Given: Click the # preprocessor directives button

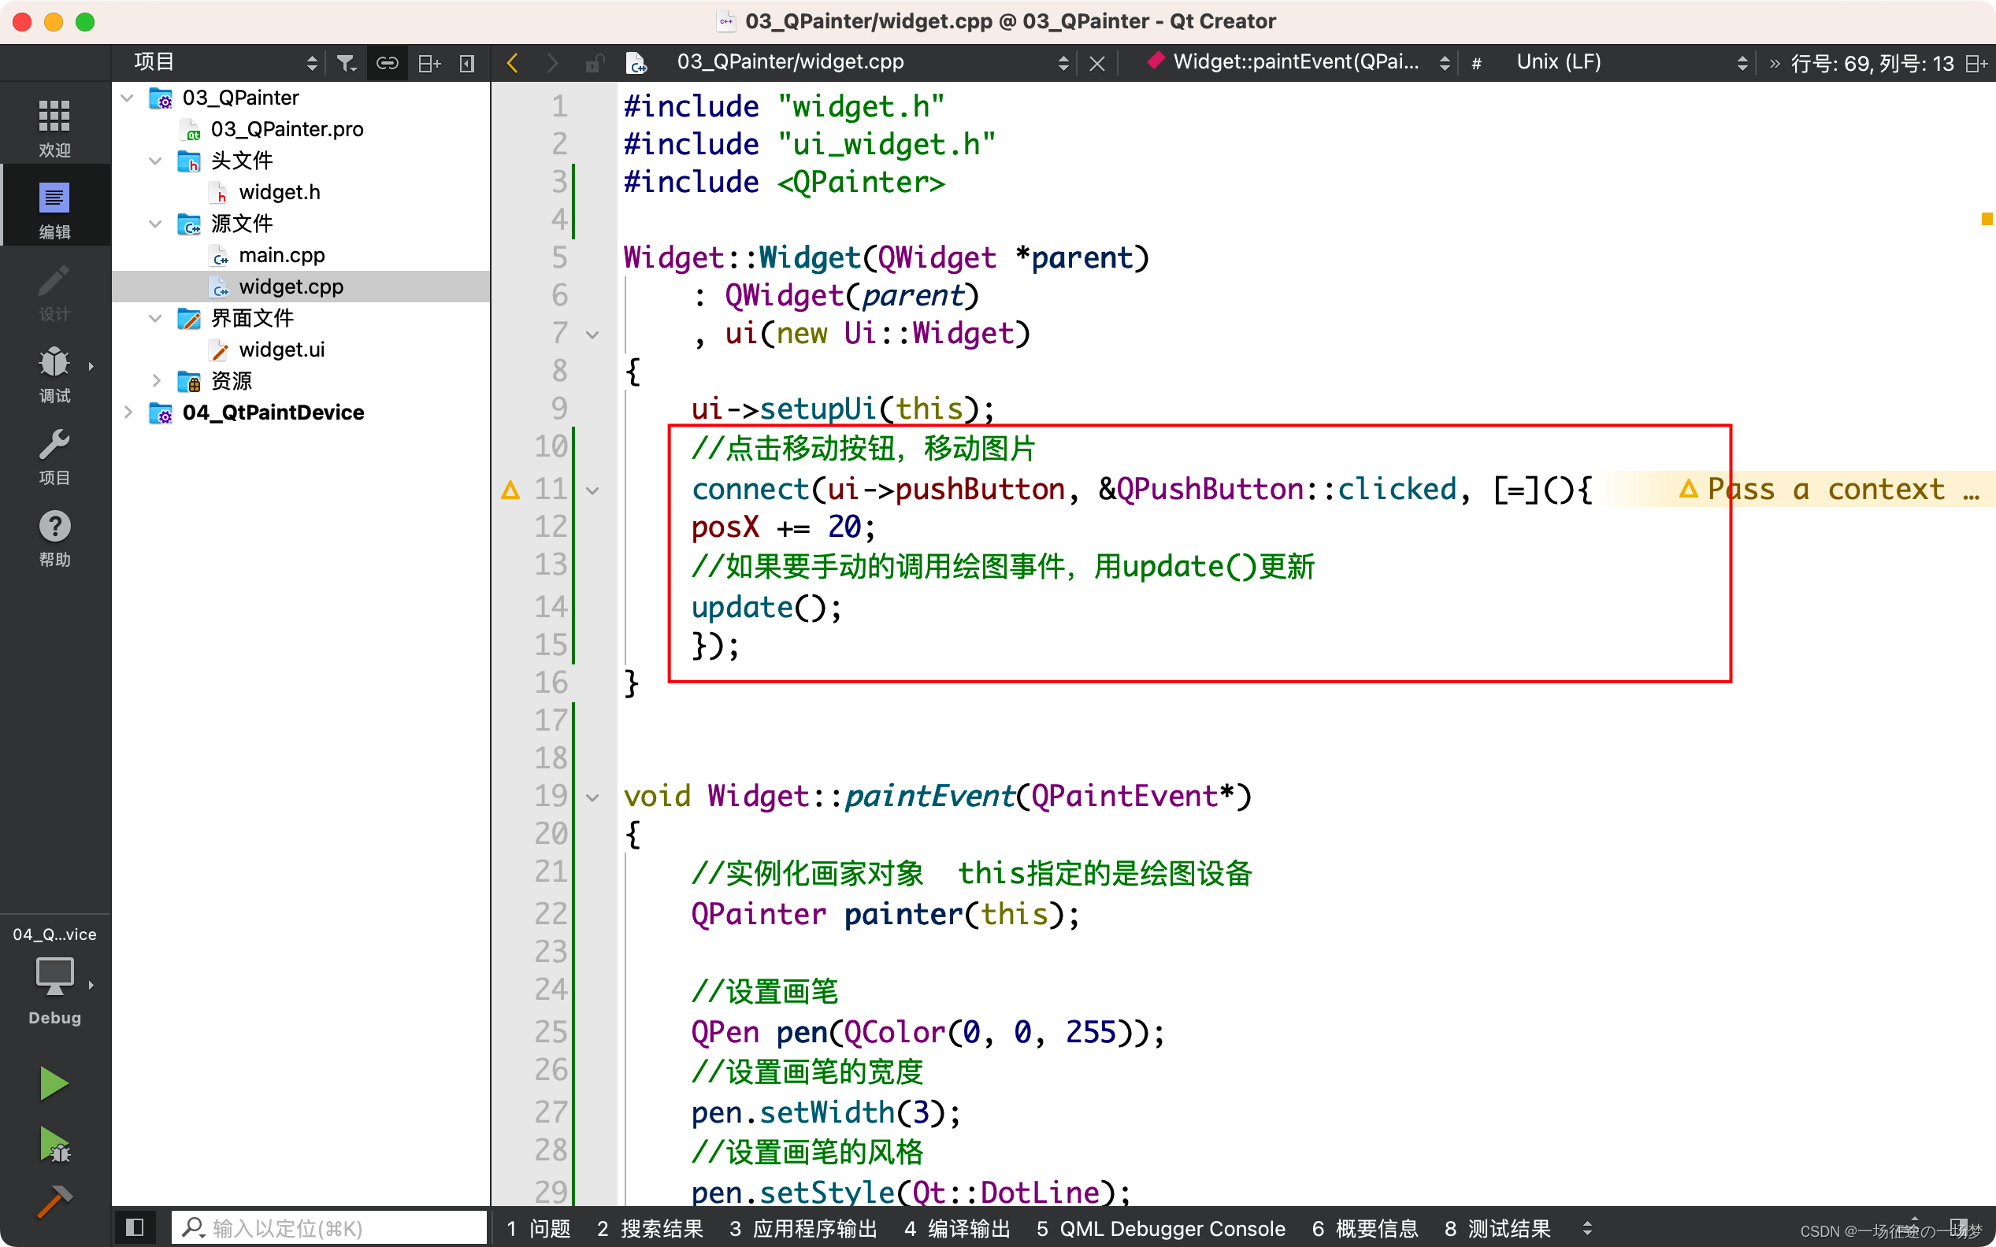Looking at the screenshot, I should click(x=1476, y=63).
